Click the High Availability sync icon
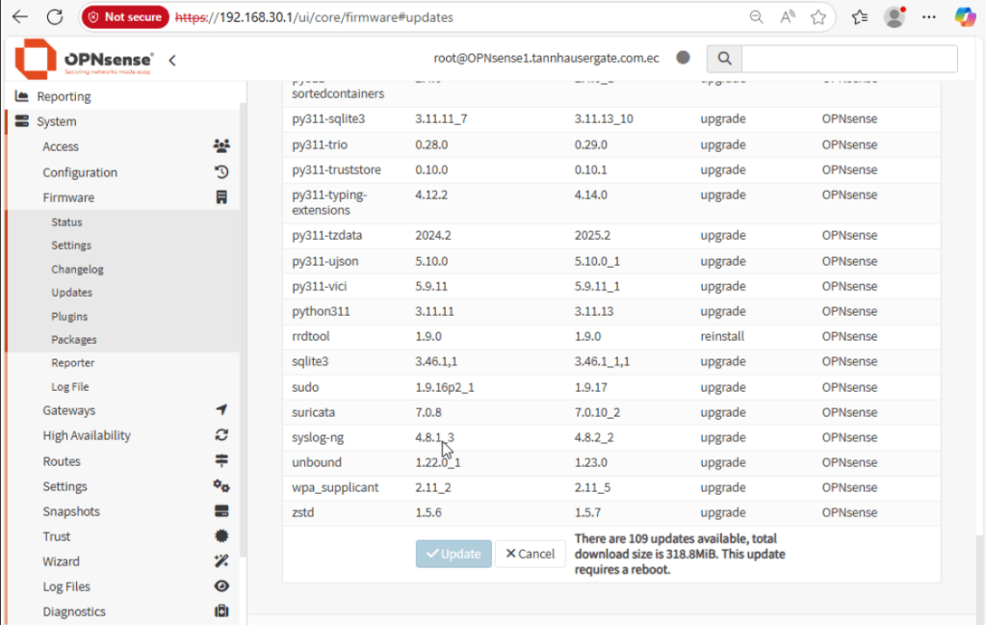The image size is (986, 625). point(221,435)
